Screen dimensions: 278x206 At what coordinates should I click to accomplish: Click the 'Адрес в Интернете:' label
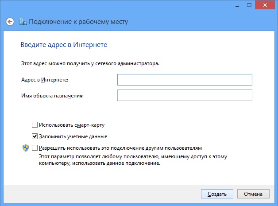[x=47, y=79]
